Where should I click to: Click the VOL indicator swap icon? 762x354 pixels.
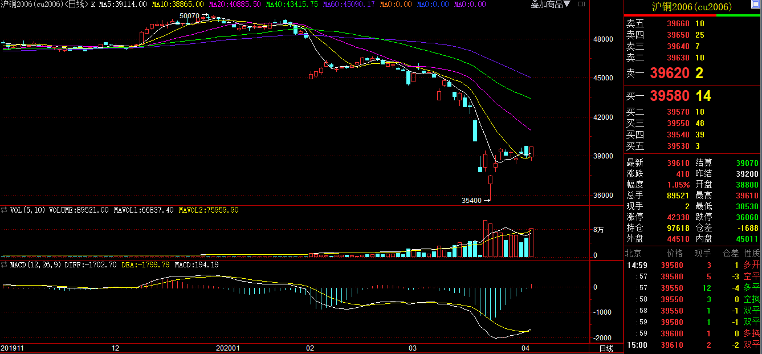[5, 210]
